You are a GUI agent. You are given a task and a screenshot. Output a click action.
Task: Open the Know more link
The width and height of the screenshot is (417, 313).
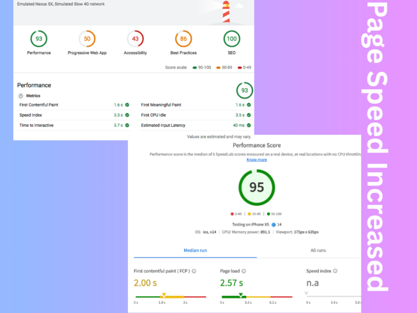coord(256,160)
